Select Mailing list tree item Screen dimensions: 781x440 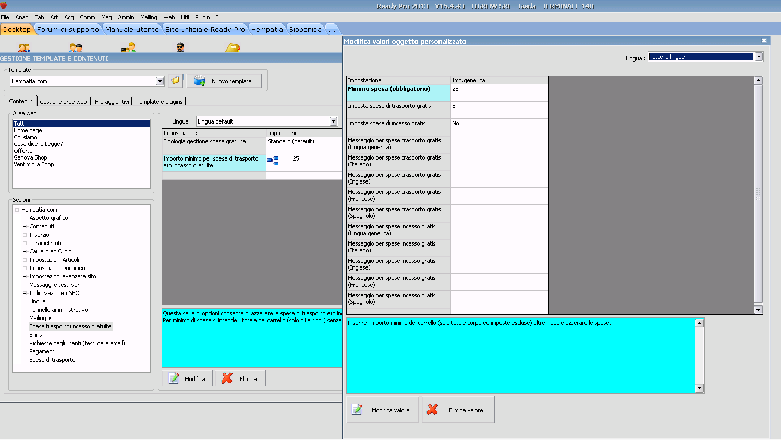(42, 319)
